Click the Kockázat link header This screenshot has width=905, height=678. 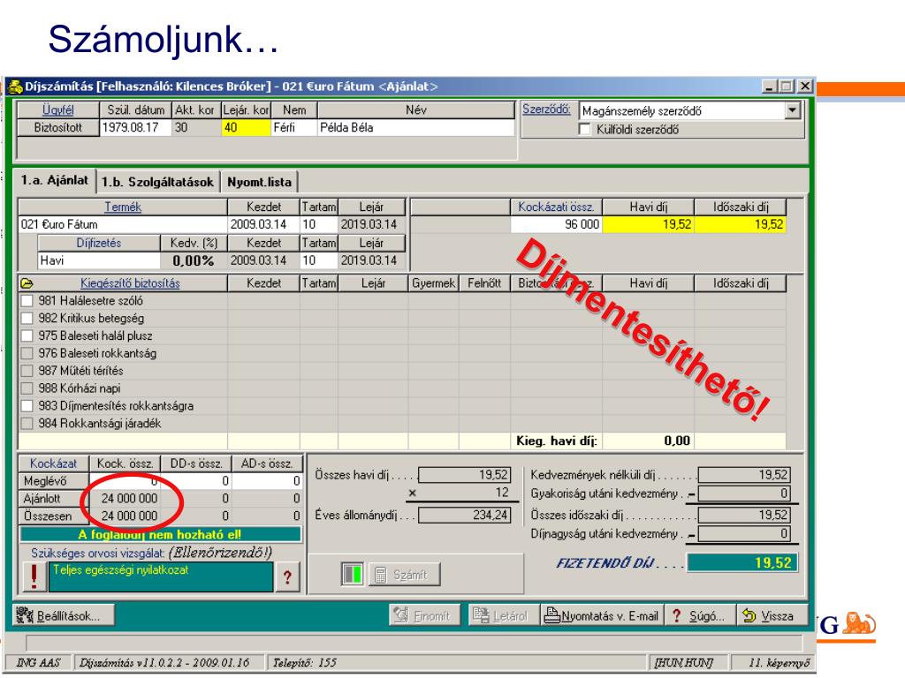point(54,463)
